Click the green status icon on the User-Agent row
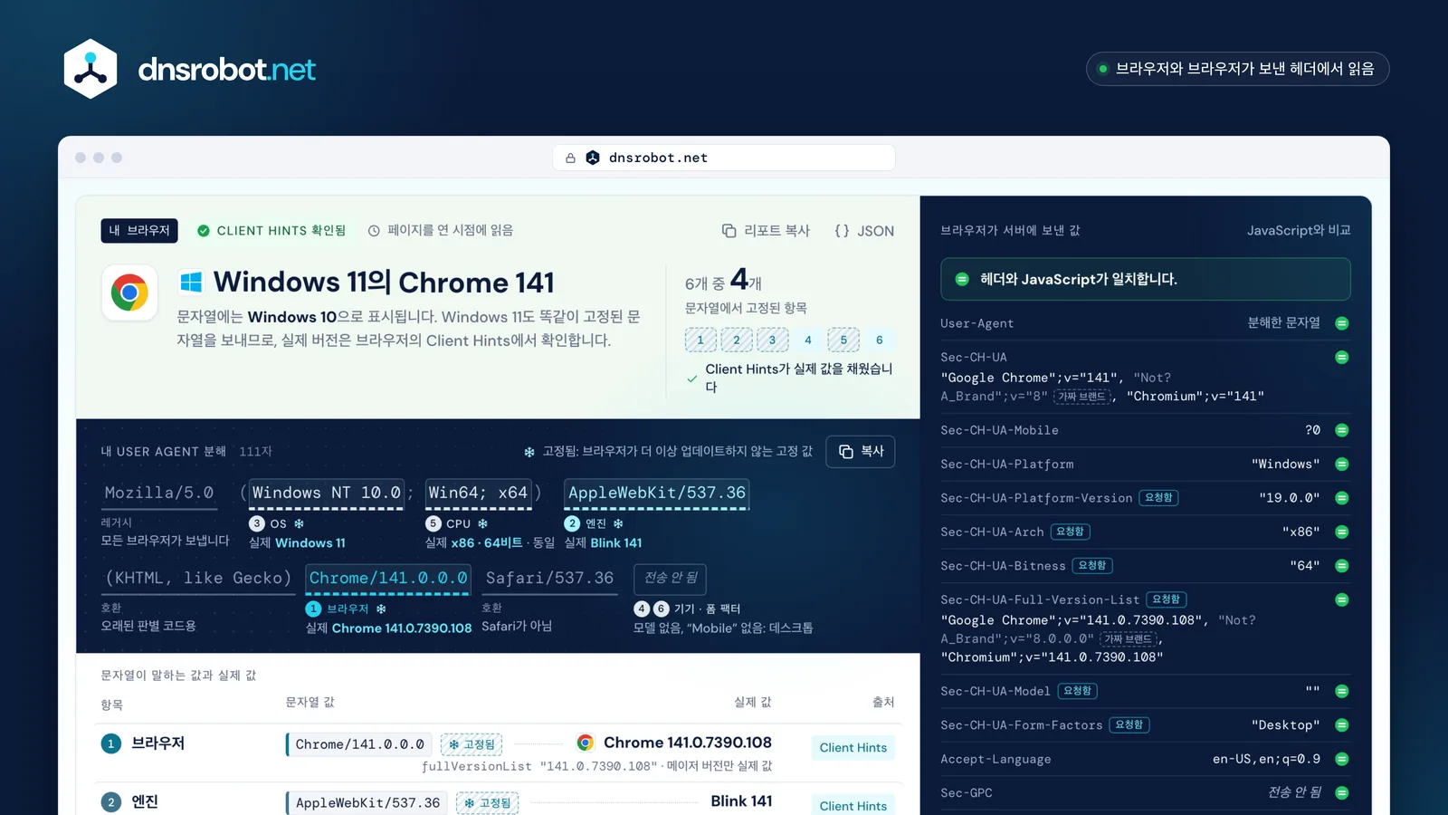Screen dimensions: 1448x815 (1342, 323)
